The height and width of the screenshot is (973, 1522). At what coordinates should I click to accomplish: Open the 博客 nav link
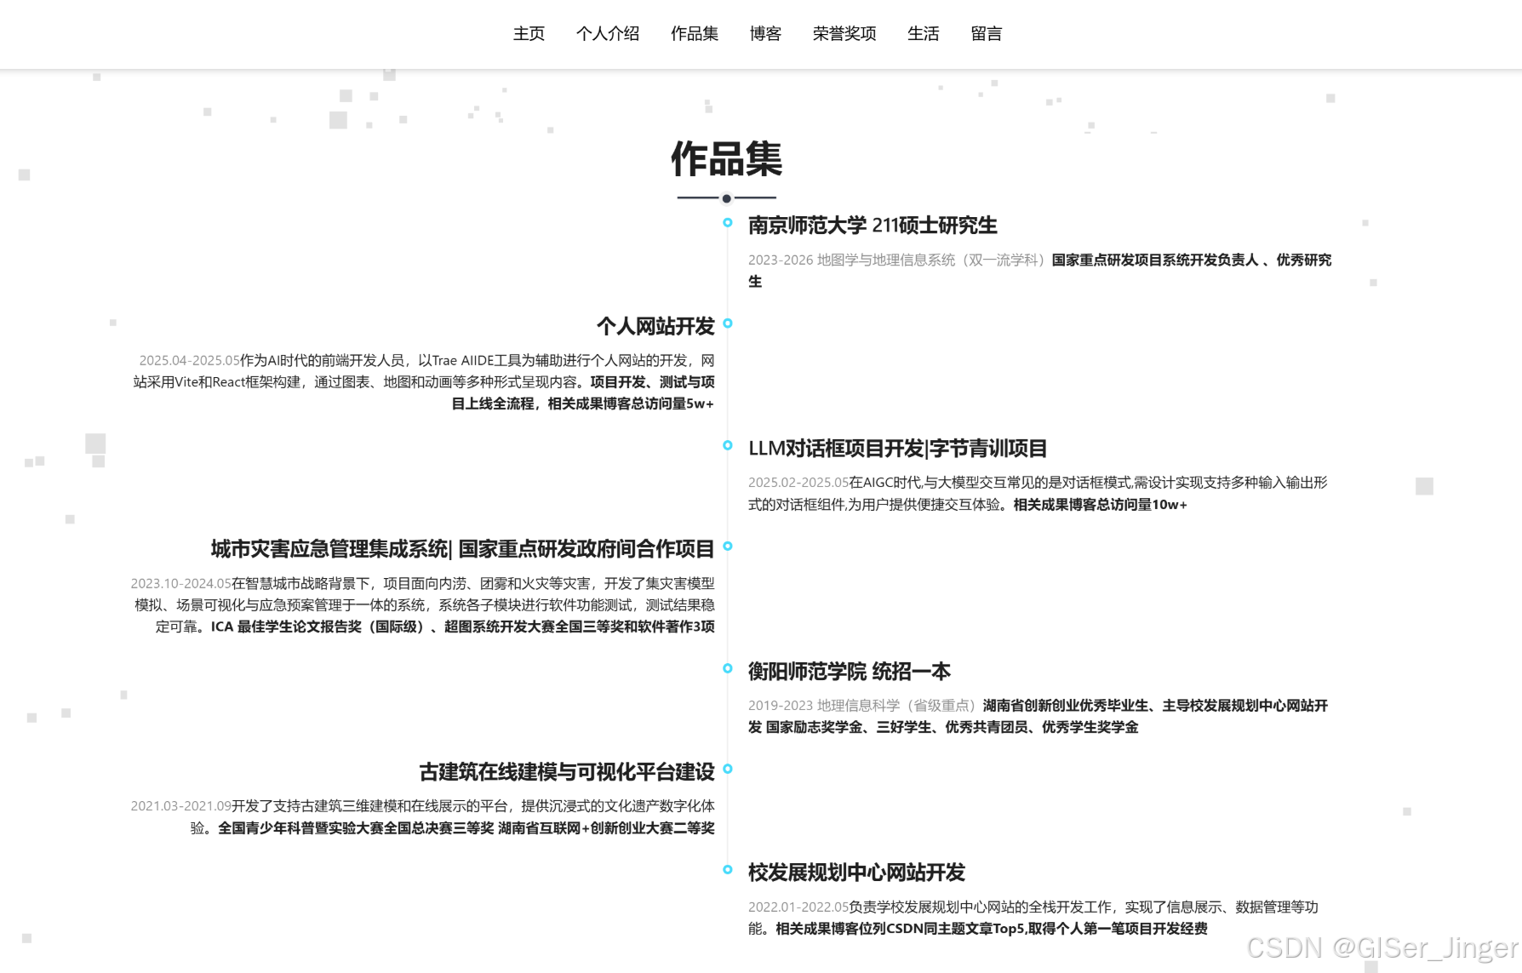point(765,34)
